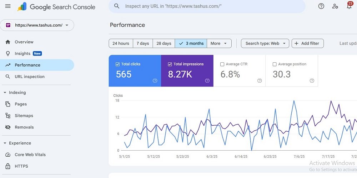Collapse the Indexing section
Image resolution: width=357 pixels, height=178 pixels.
coord(5,93)
